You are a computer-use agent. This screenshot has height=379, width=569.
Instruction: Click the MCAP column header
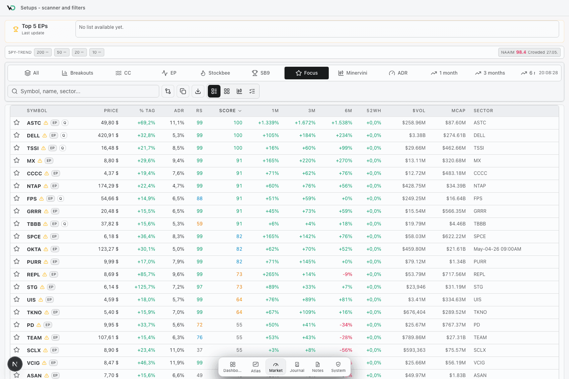[458, 111]
